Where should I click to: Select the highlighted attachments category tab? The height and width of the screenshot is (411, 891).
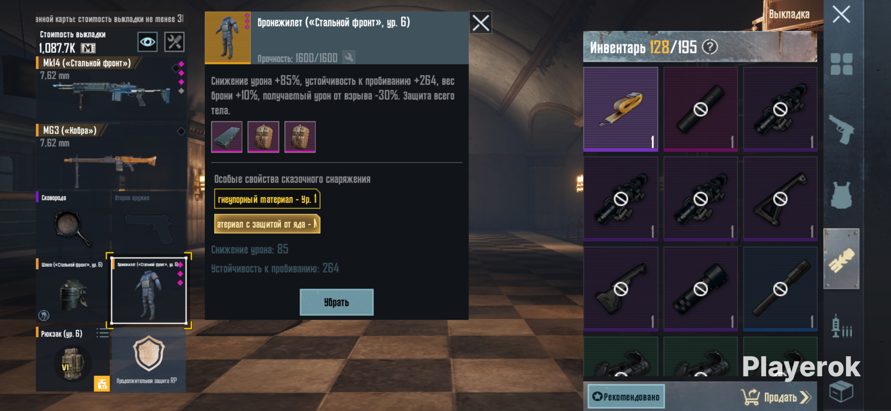click(841, 259)
